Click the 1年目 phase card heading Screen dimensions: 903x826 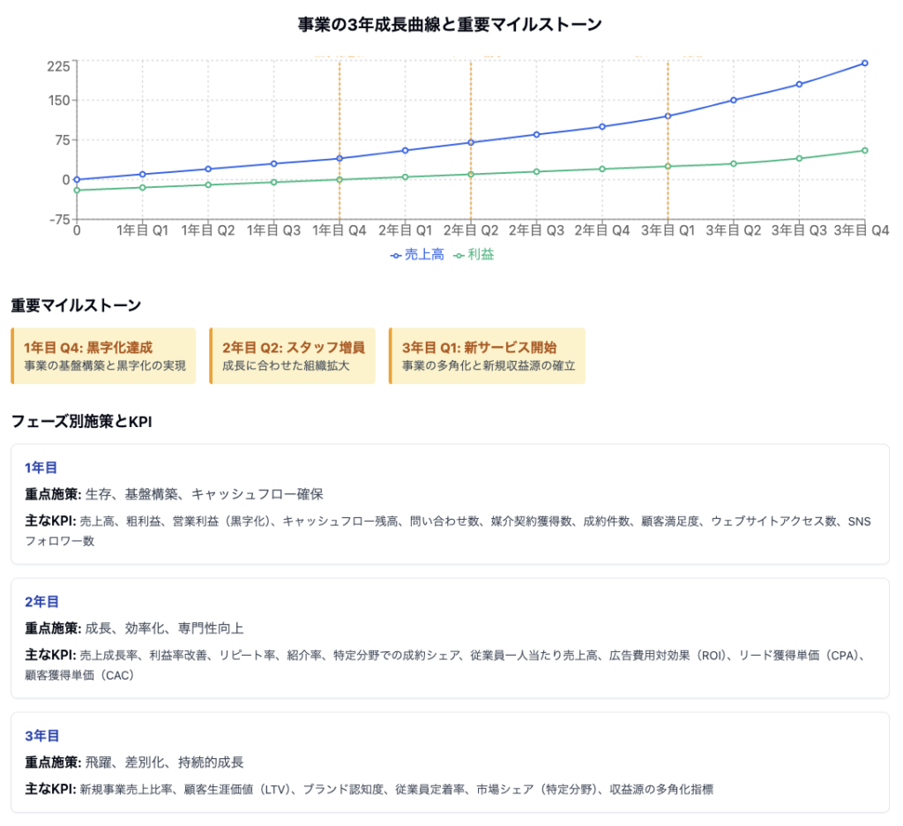pyautogui.click(x=41, y=467)
